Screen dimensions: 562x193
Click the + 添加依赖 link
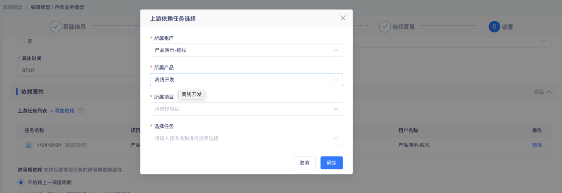coord(62,111)
